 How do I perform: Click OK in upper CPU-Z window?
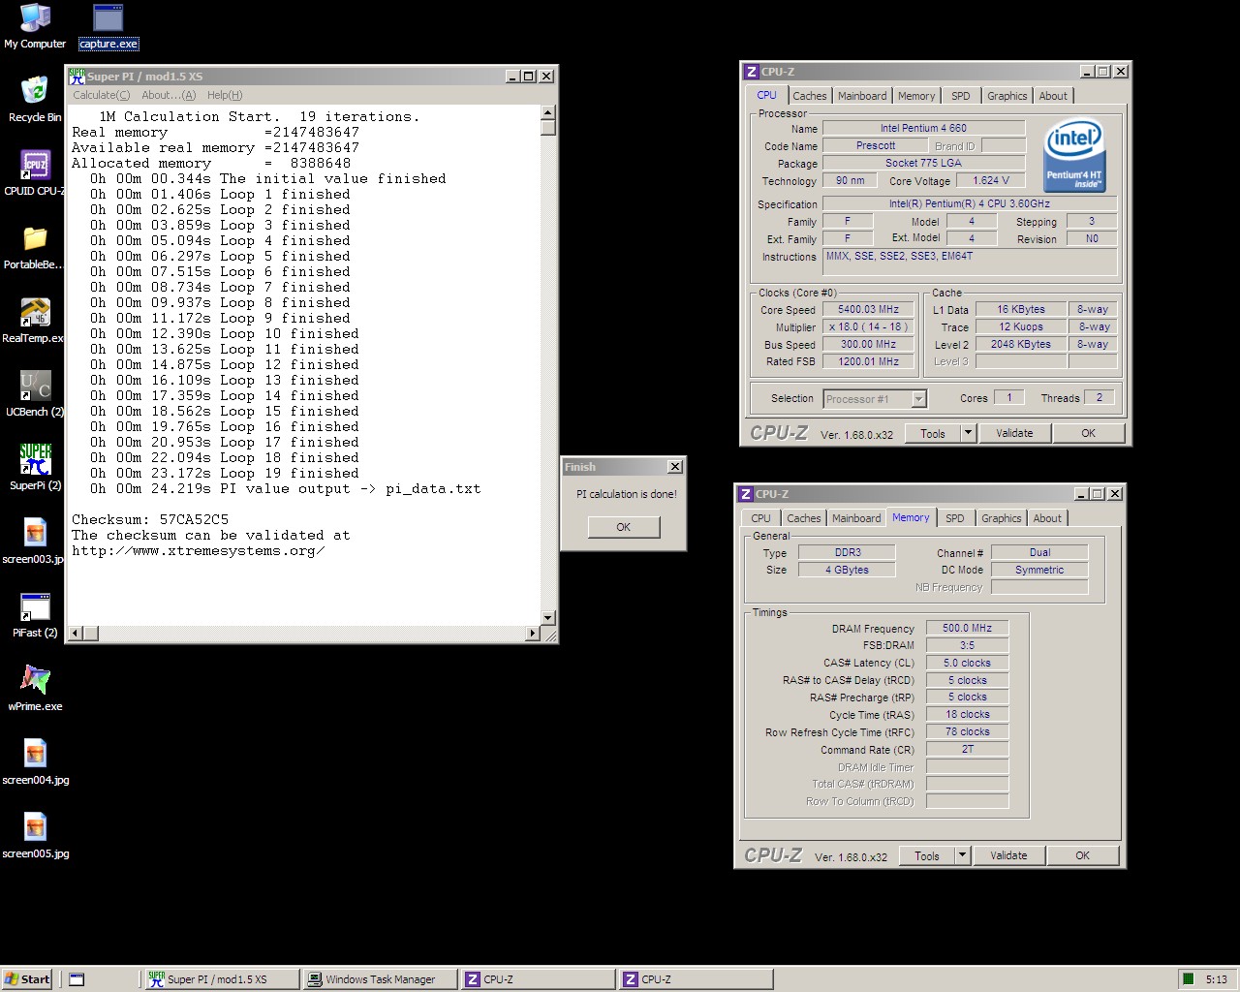[1088, 433]
